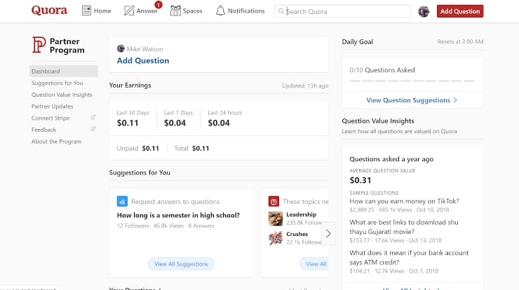Open Feedback sidebar item

pos(43,130)
